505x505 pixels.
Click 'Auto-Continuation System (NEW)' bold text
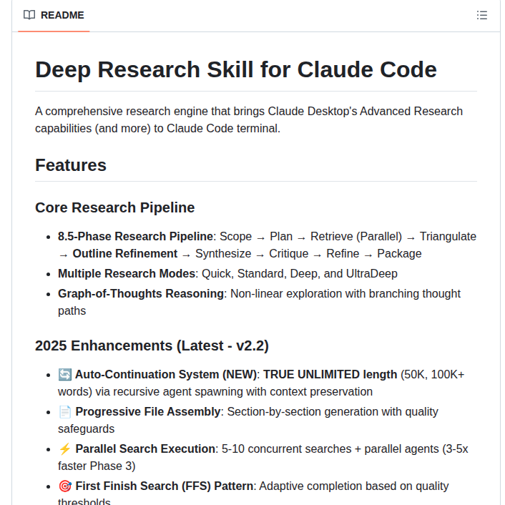(166, 375)
